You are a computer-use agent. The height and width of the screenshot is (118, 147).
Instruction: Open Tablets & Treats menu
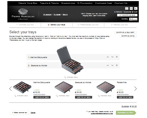click(x=49, y=3)
